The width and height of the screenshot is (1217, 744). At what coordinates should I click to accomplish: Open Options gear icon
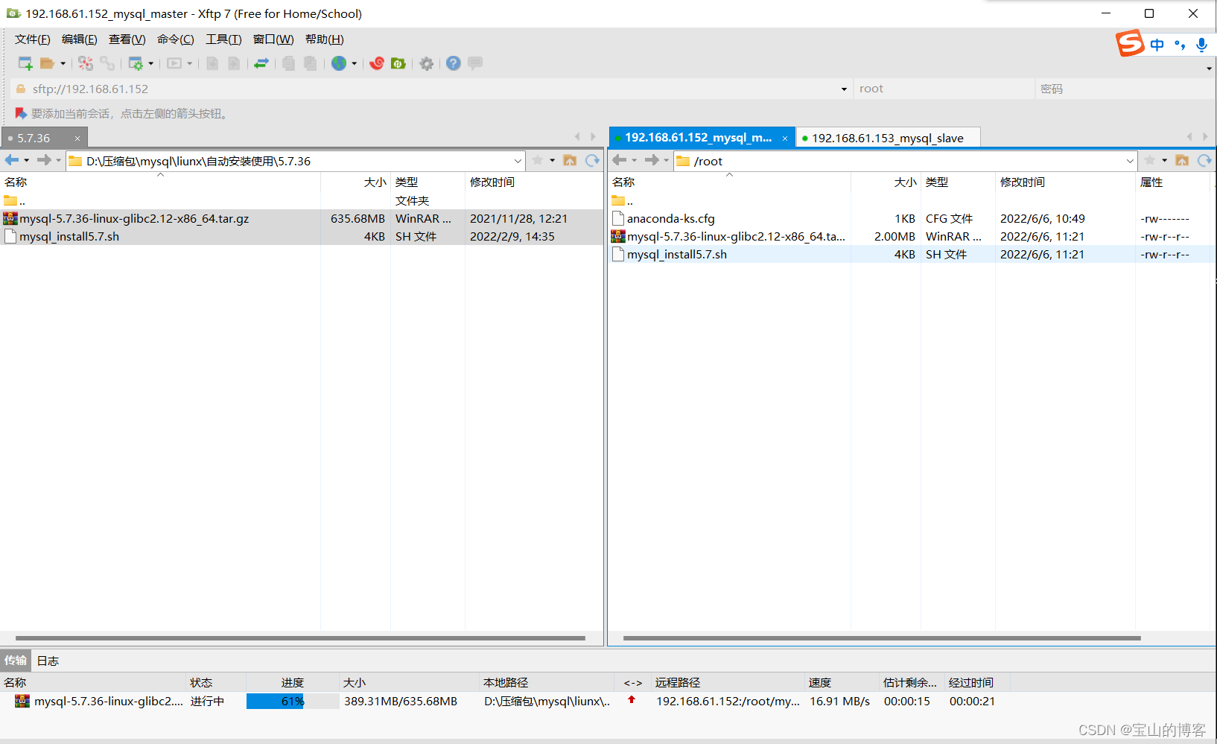tap(426, 63)
